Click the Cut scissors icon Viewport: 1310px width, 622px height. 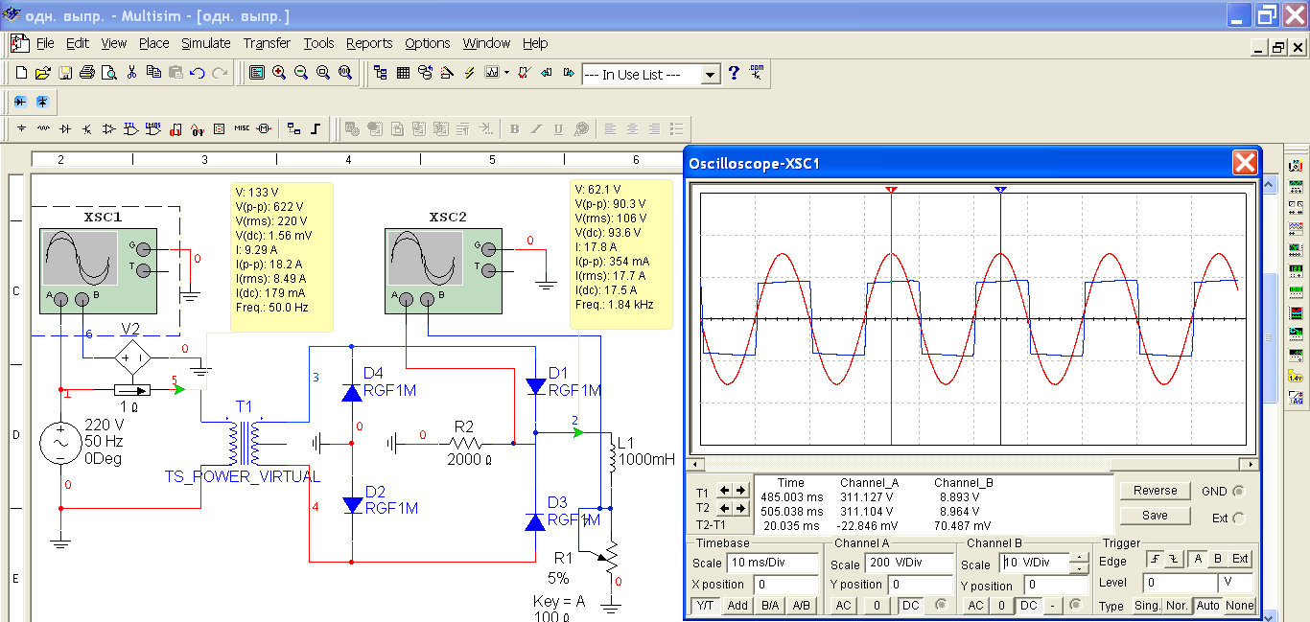coord(131,73)
